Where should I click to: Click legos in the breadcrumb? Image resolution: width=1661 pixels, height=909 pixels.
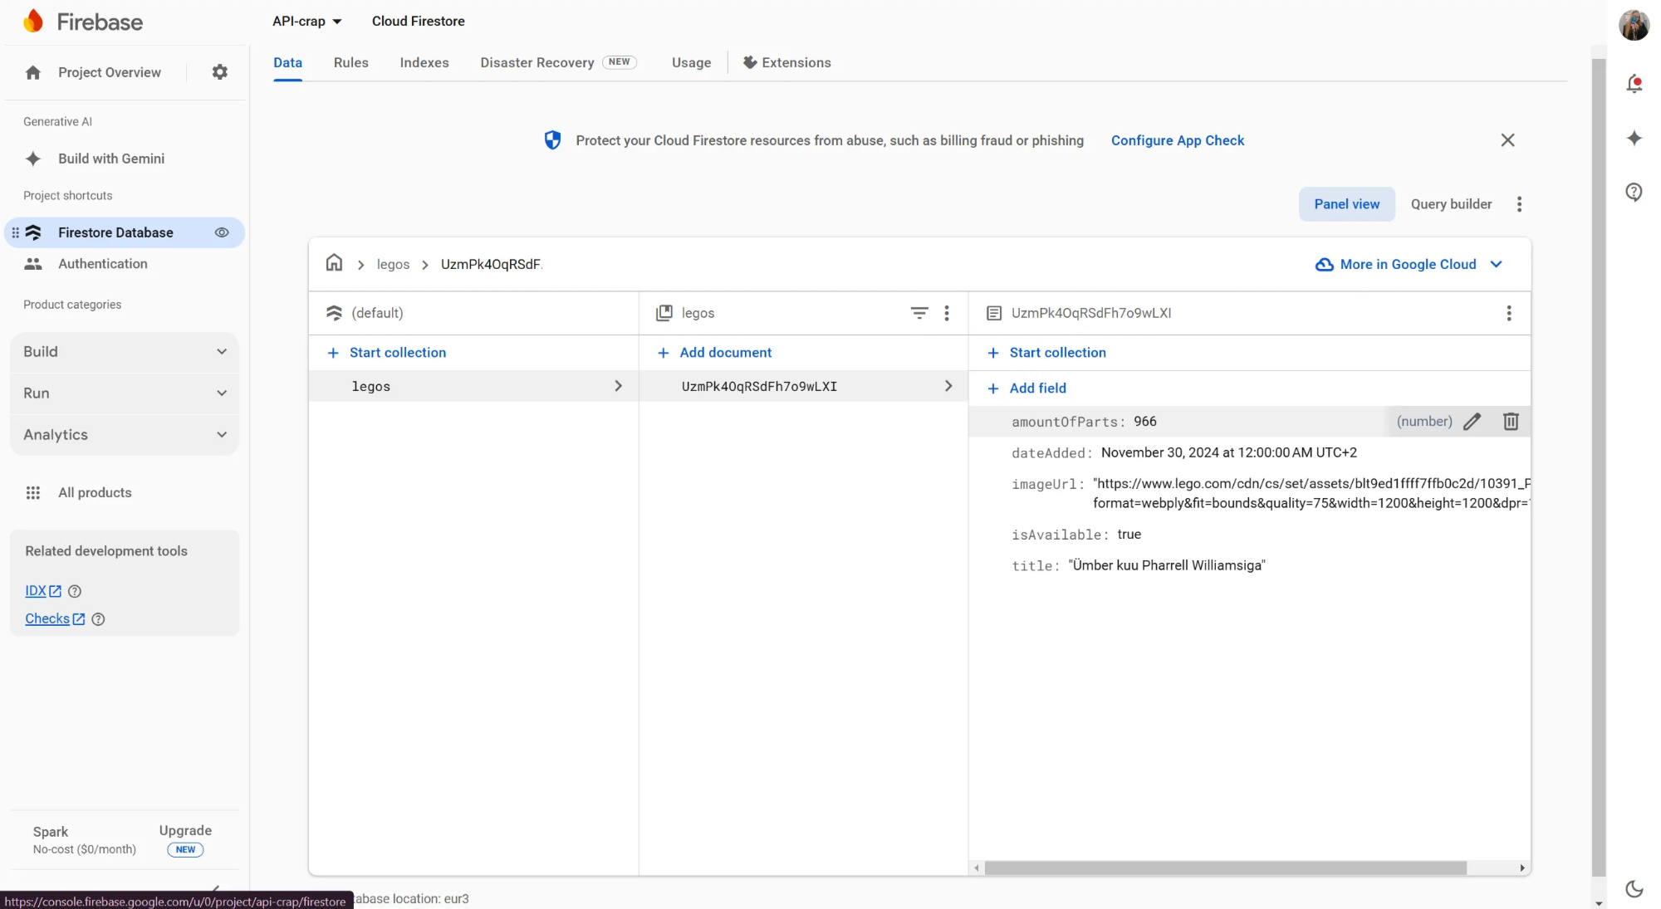393,264
